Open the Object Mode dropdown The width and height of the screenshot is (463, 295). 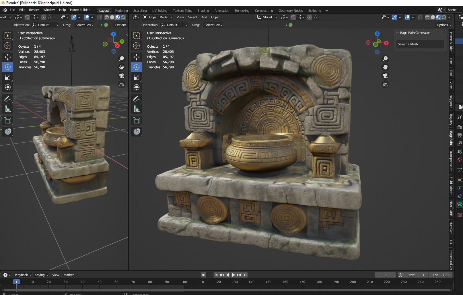click(158, 17)
